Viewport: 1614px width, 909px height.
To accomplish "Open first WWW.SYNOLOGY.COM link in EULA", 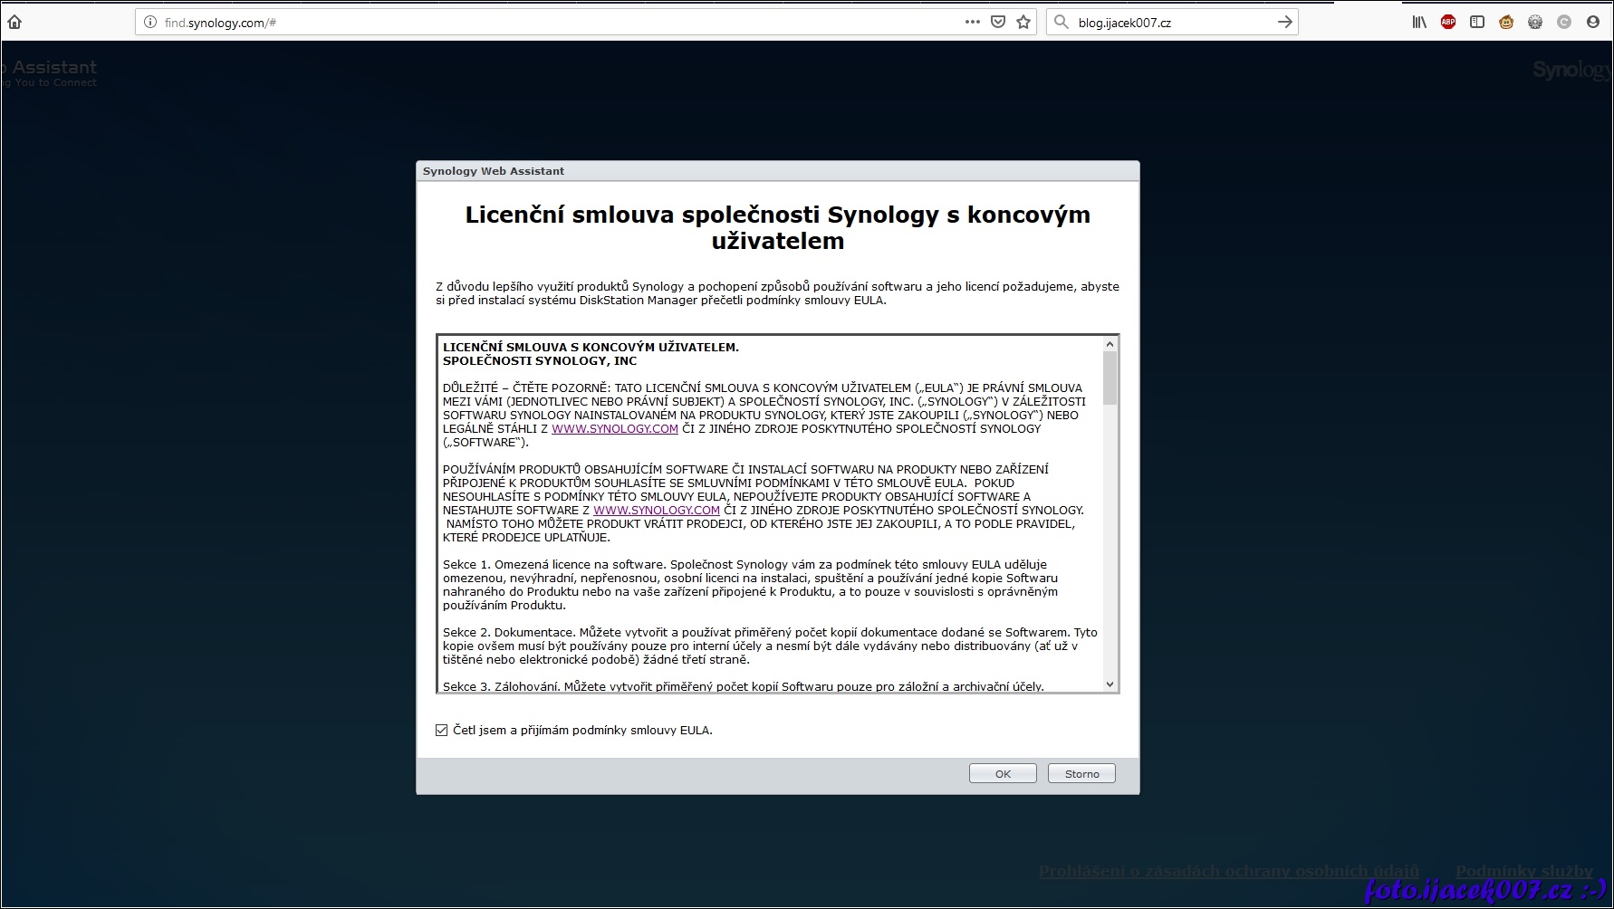I will coord(614,429).
